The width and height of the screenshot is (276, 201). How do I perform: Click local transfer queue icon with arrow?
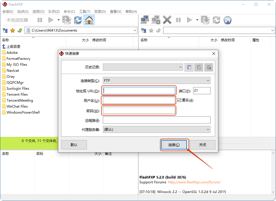click(x=67, y=20)
